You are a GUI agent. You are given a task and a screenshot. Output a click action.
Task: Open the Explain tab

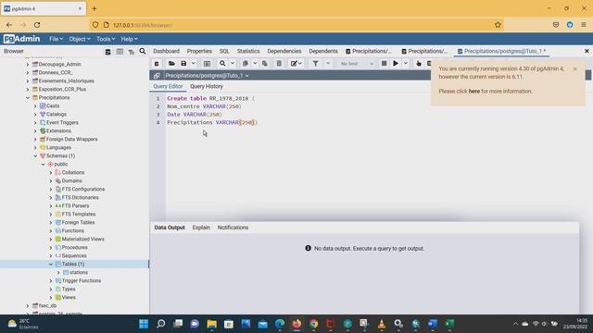(201, 228)
